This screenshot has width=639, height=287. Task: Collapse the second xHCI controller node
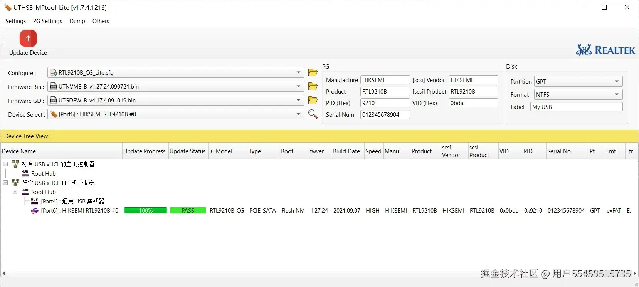point(5,183)
